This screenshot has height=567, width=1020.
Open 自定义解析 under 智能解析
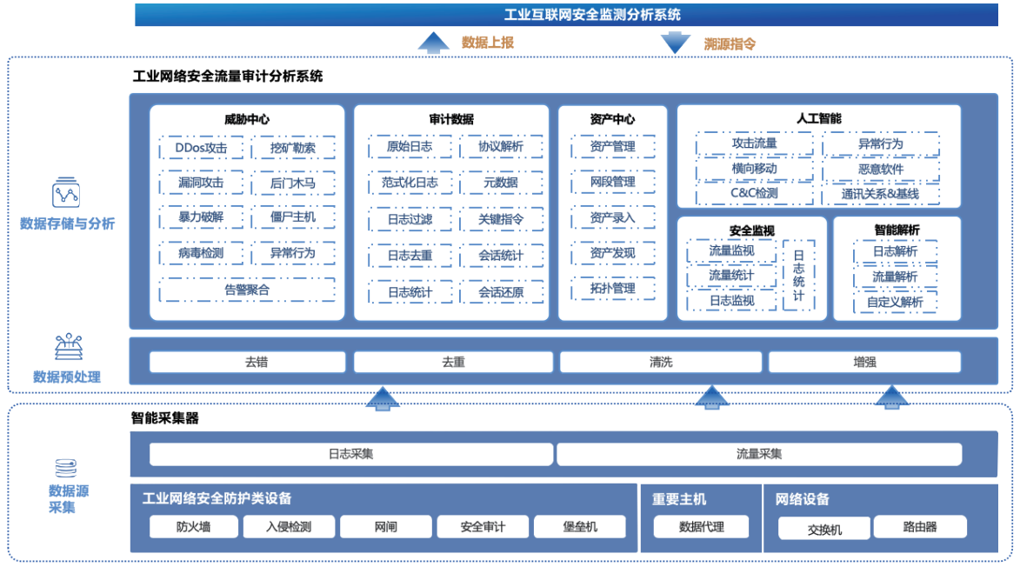pyautogui.click(x=895, y=302)
